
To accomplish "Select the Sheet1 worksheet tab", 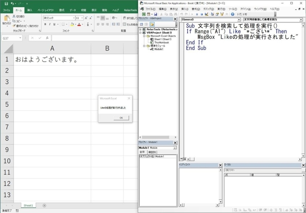I will click(28, 205).
